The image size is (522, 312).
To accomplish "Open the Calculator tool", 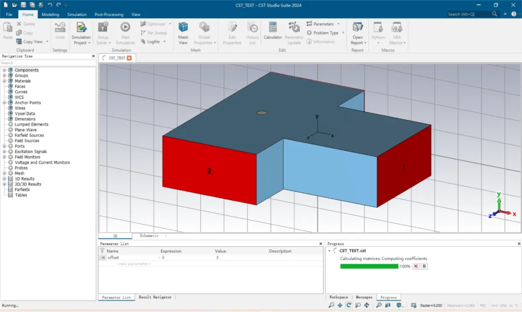I will coord(273,30).
